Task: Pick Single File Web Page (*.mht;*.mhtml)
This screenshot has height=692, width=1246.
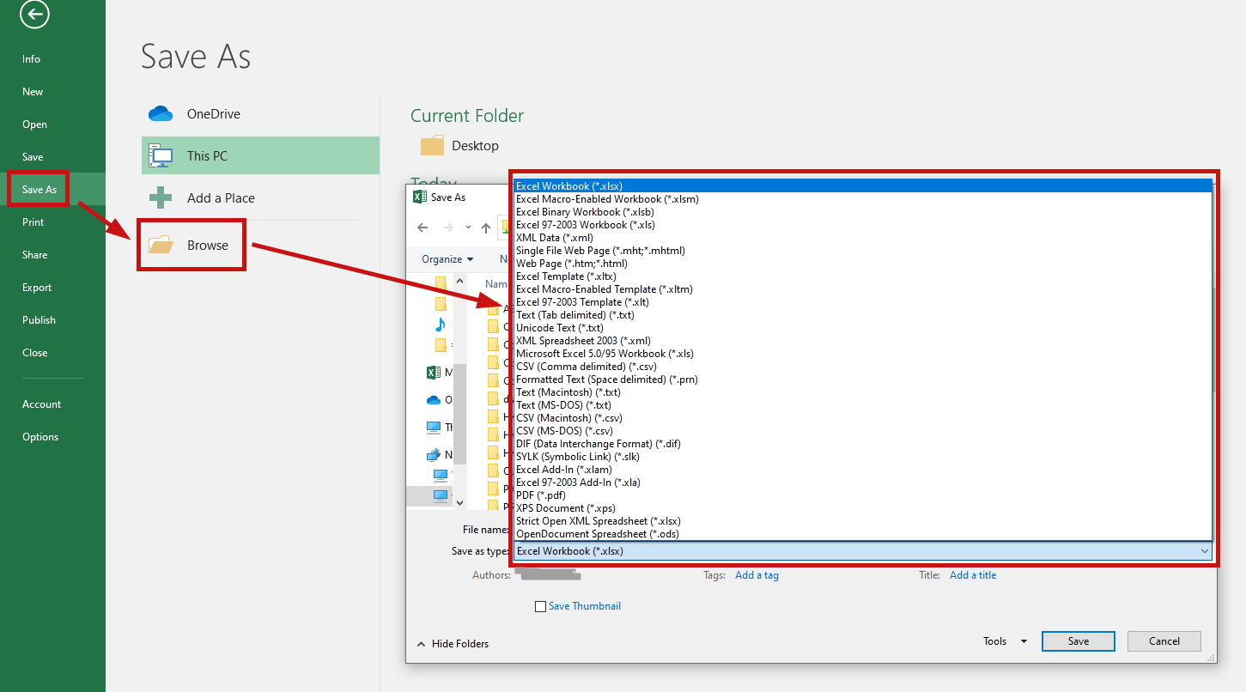Action: (863, 251)
